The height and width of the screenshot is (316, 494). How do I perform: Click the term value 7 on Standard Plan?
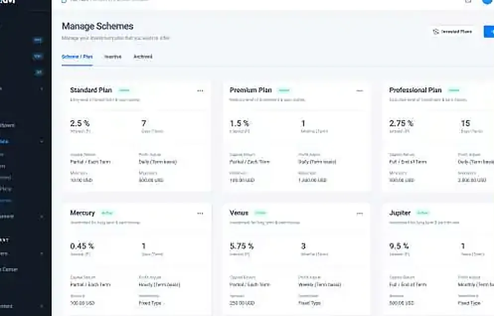[144, 123]
